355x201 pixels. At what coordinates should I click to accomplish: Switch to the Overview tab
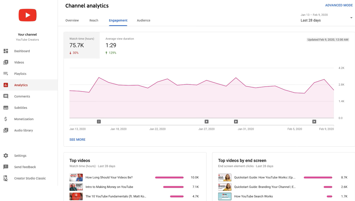click(72, 20)
